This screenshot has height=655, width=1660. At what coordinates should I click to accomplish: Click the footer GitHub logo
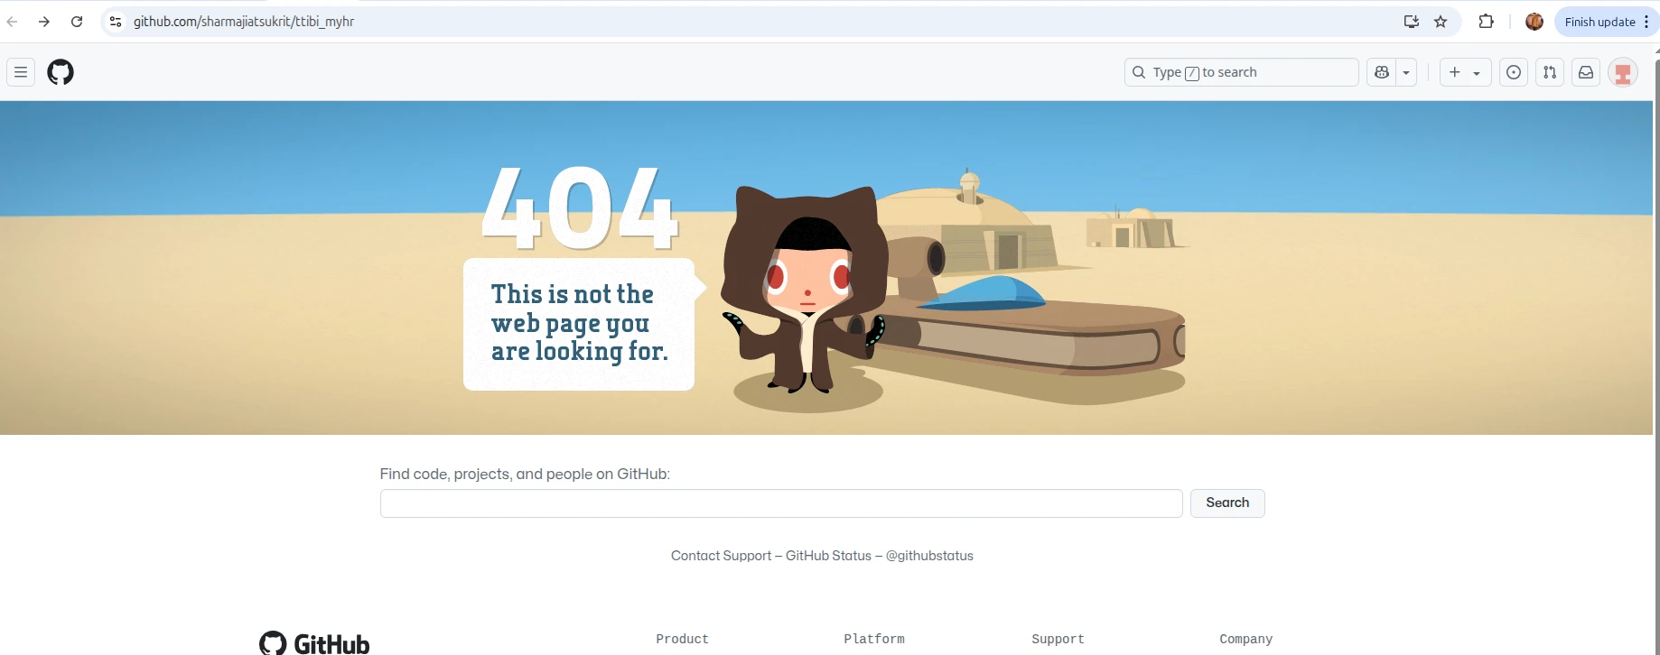[x=314, y=643]
